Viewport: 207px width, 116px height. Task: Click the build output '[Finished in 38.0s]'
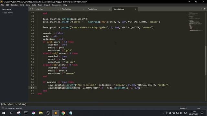tap(14, 104)
